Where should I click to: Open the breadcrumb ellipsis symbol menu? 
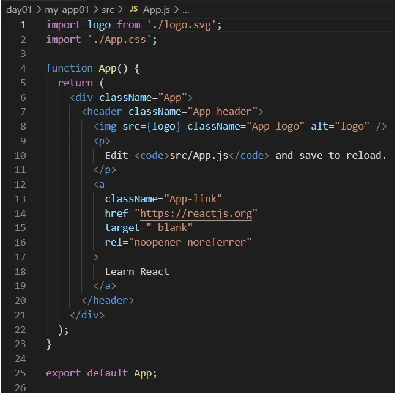click(186, 12)
